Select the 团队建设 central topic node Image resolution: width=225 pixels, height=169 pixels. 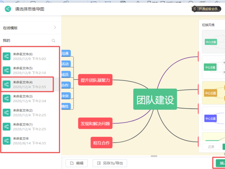(x=155, y=99)
